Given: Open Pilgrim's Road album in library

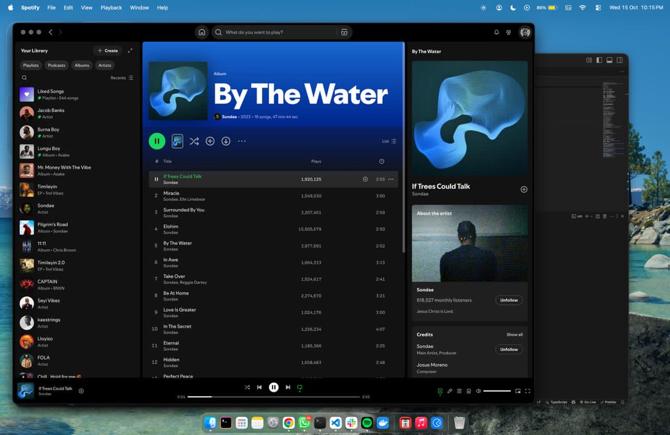Looking at the screenshot, I should (x=76, y=228).
